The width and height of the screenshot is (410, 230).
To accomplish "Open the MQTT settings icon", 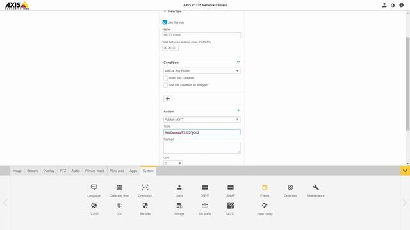I will (231, 206).
